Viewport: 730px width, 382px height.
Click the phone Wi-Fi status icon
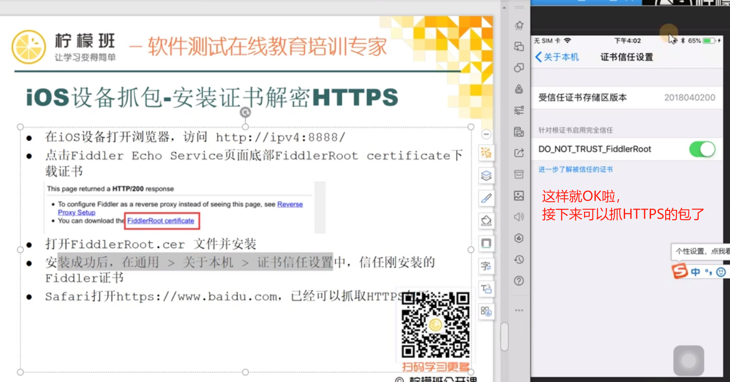point(567,41)
